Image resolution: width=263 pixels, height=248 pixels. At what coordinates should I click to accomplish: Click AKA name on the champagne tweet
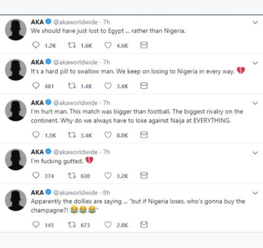click(37, 193)
